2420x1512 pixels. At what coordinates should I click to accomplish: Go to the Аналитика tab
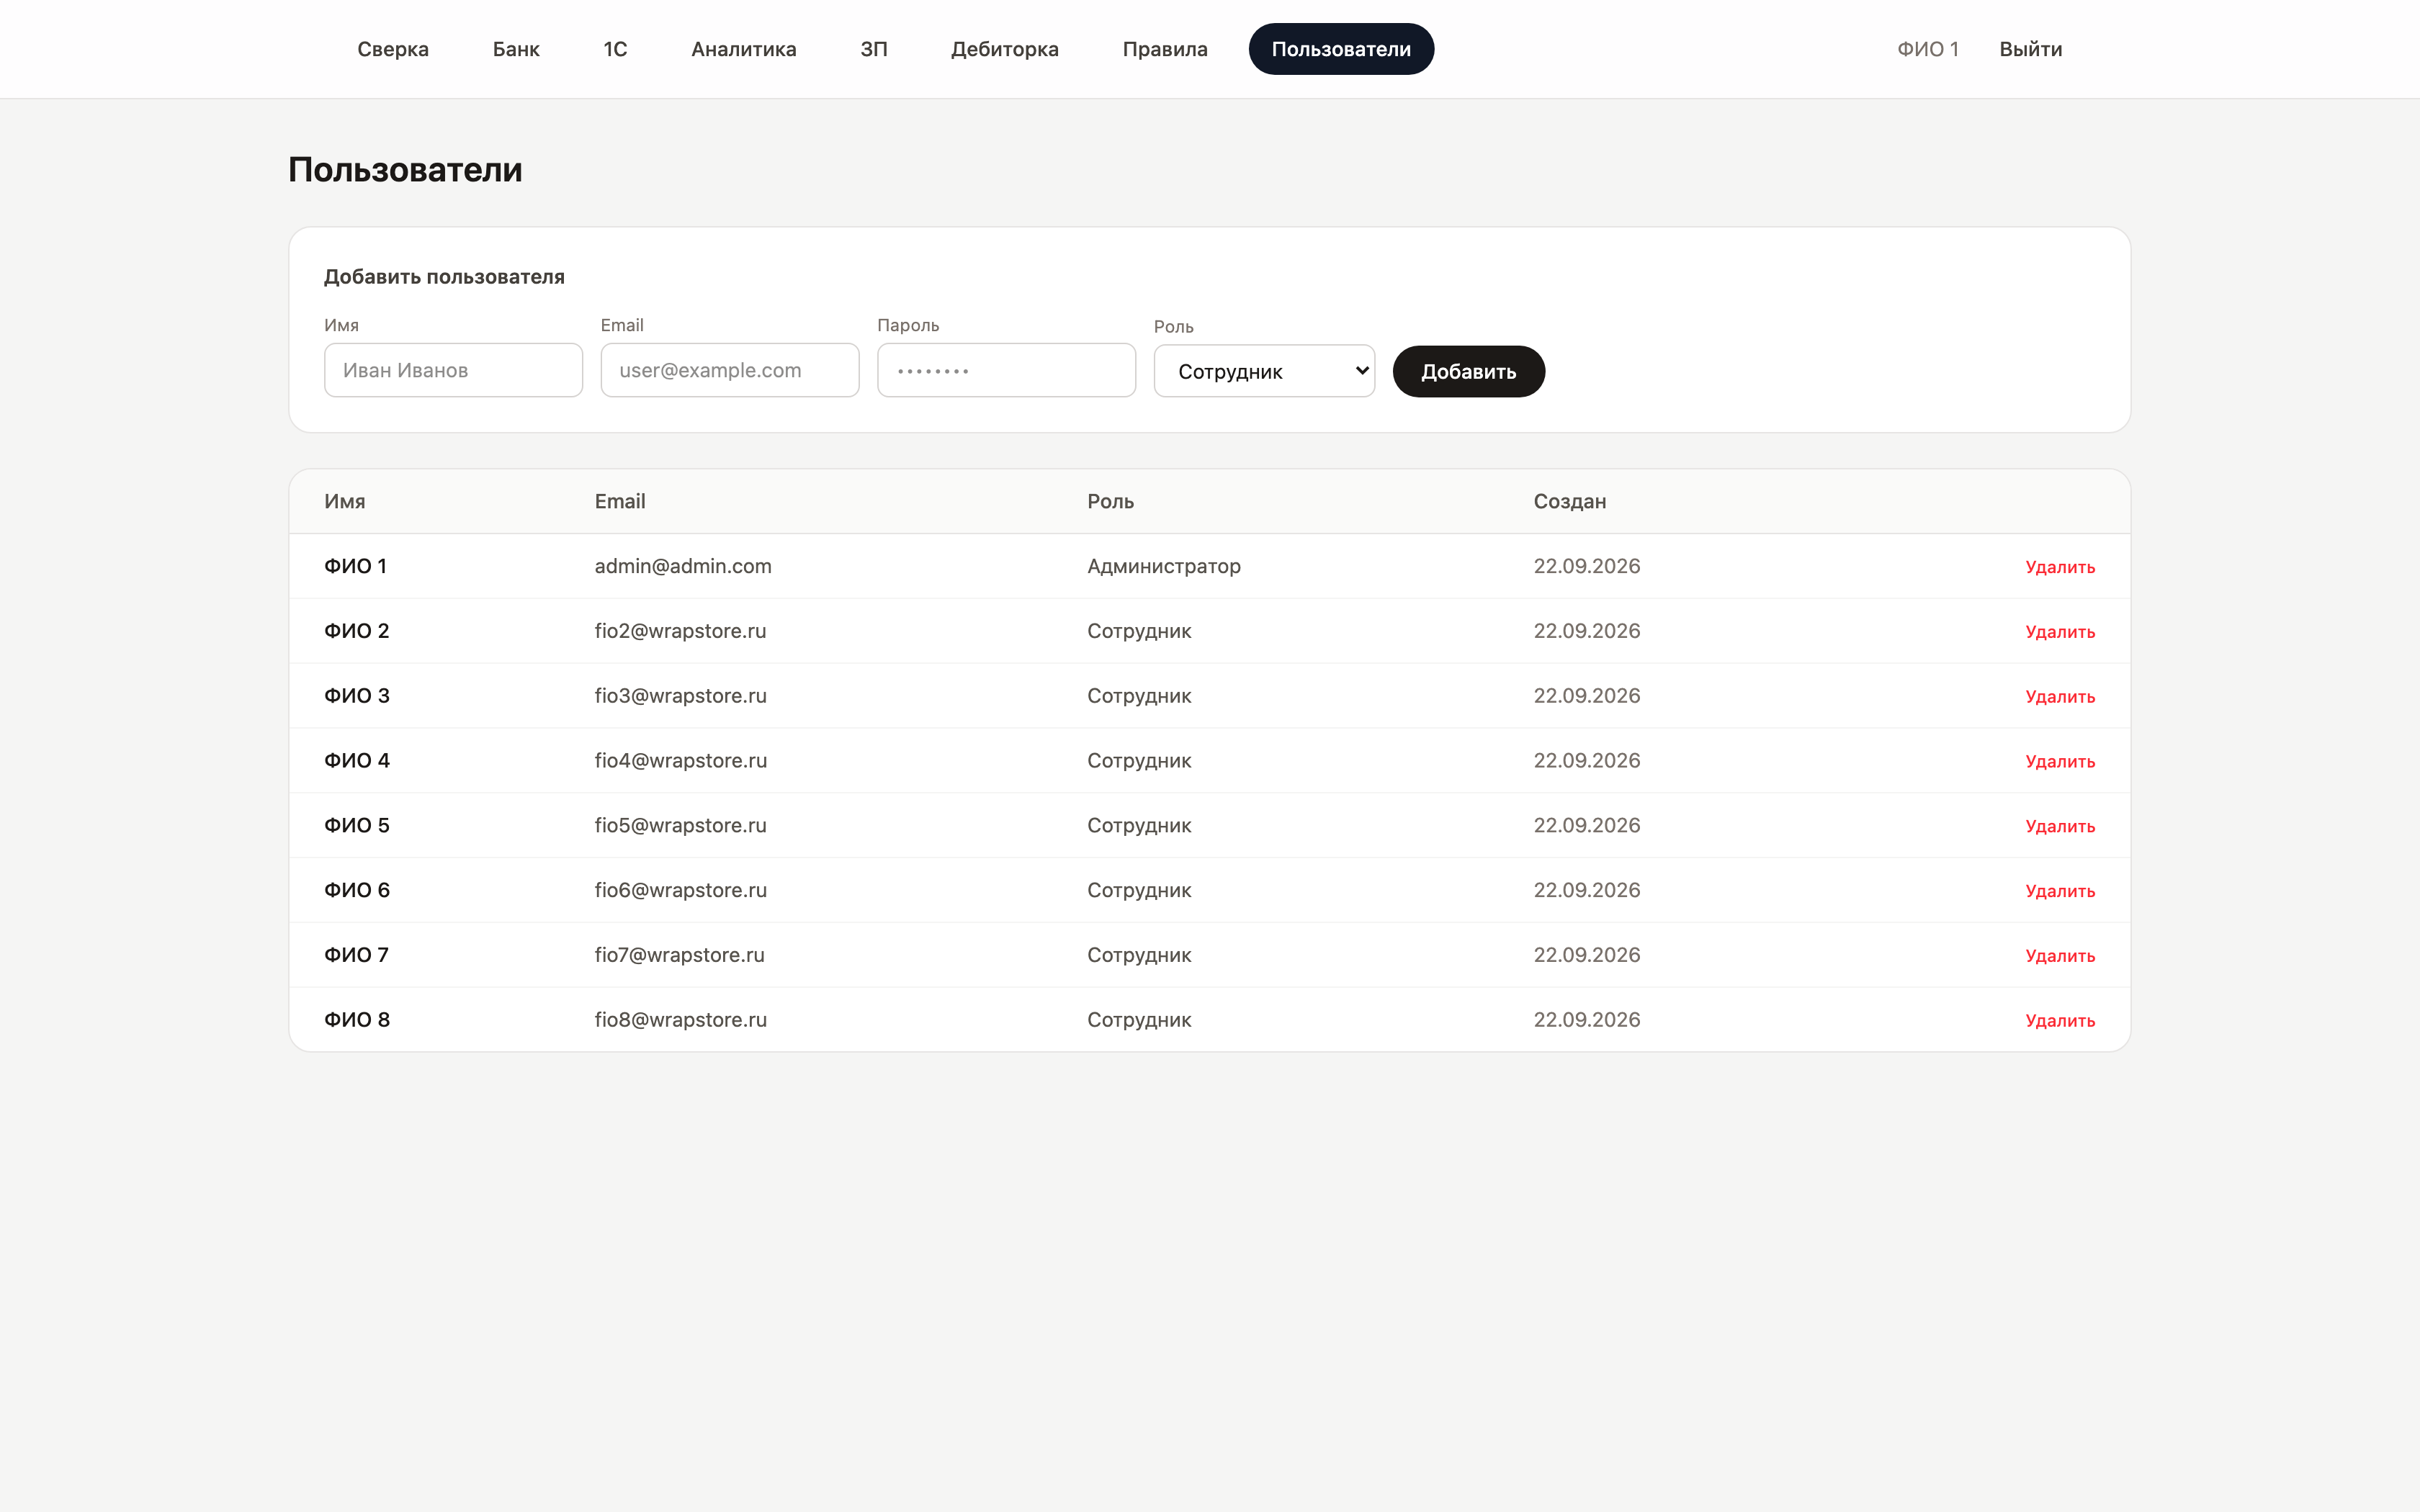point(744,49)
